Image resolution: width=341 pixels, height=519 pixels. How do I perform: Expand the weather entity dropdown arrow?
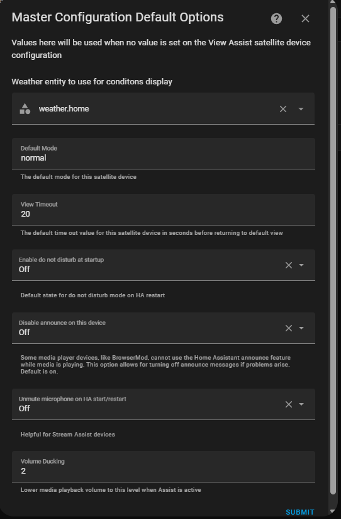coord(301,109)
